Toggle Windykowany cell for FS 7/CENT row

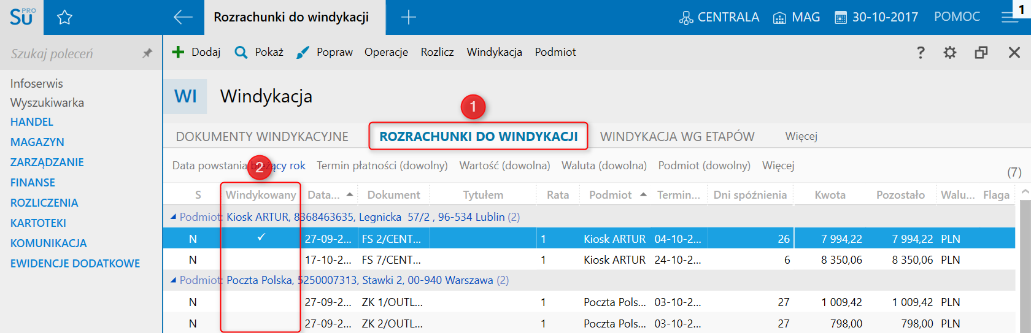pyautogui.click(x=261, y=260)
